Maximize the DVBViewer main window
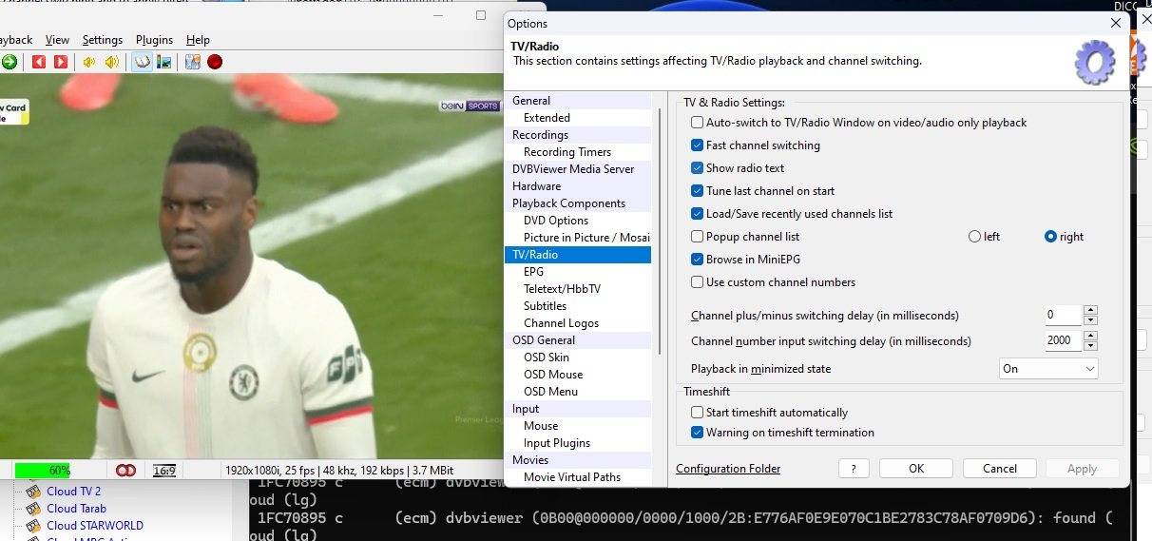The width and height of the screenshot is (1152, 541). (481, 15)
